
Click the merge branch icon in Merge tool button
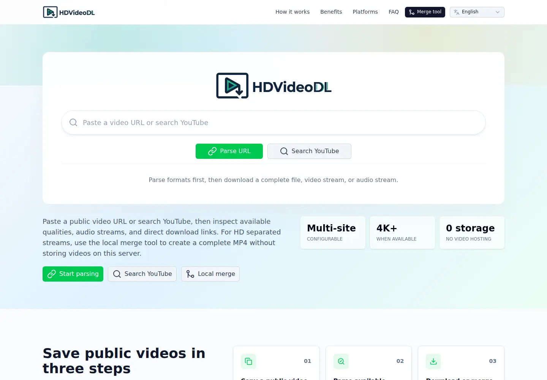[x=412, y=12]
